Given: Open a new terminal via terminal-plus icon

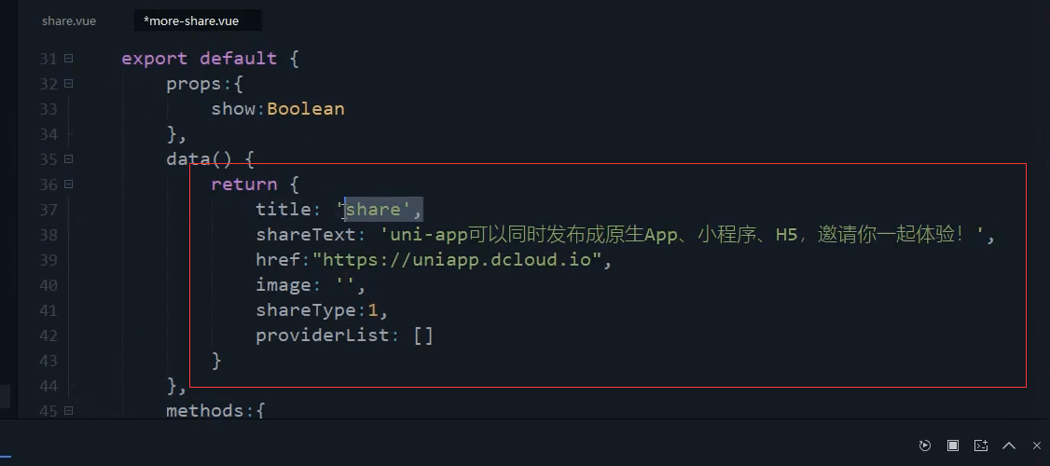Looking at the screenshot, I should (x=980, y=445).
